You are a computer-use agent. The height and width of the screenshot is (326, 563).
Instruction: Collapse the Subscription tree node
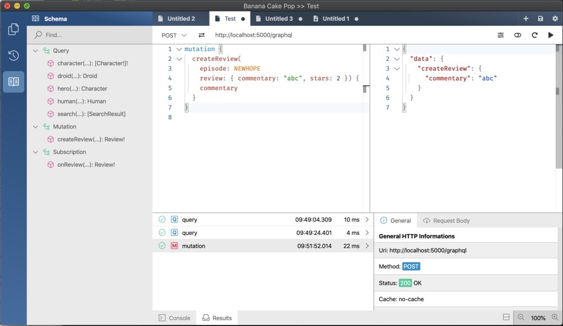[36, 152]
